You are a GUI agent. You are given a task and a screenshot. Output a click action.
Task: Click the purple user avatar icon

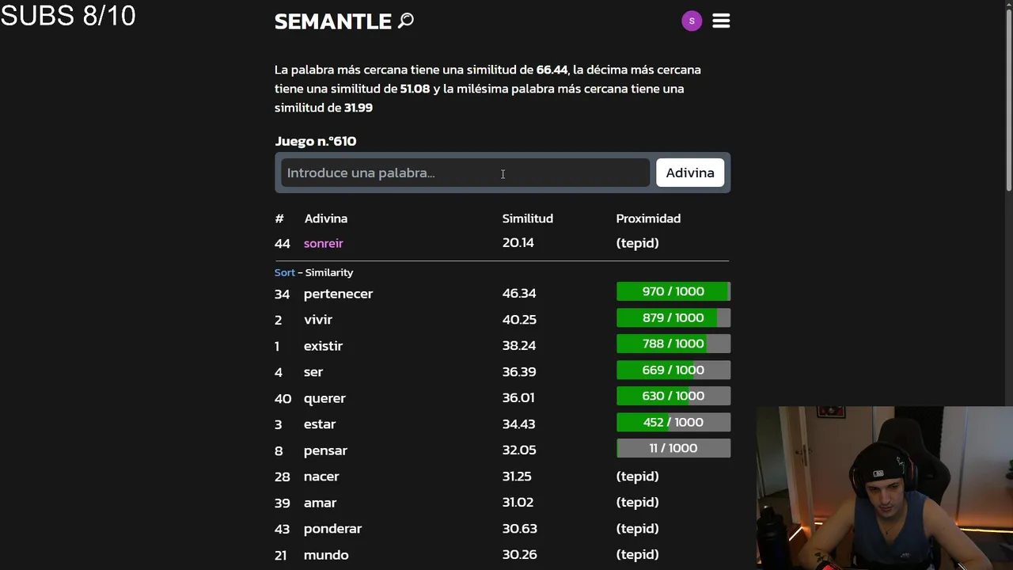point(692,21)
